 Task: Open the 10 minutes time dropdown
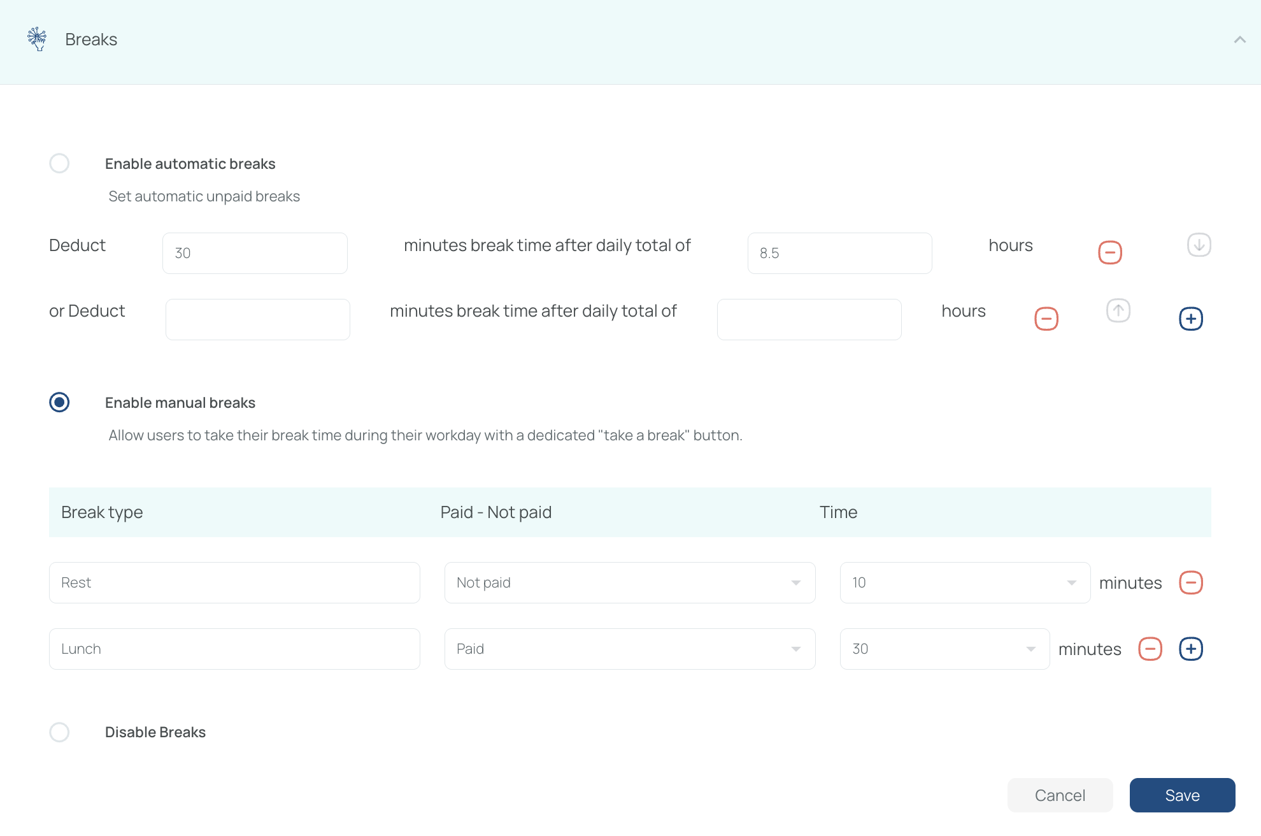point(964,582)
